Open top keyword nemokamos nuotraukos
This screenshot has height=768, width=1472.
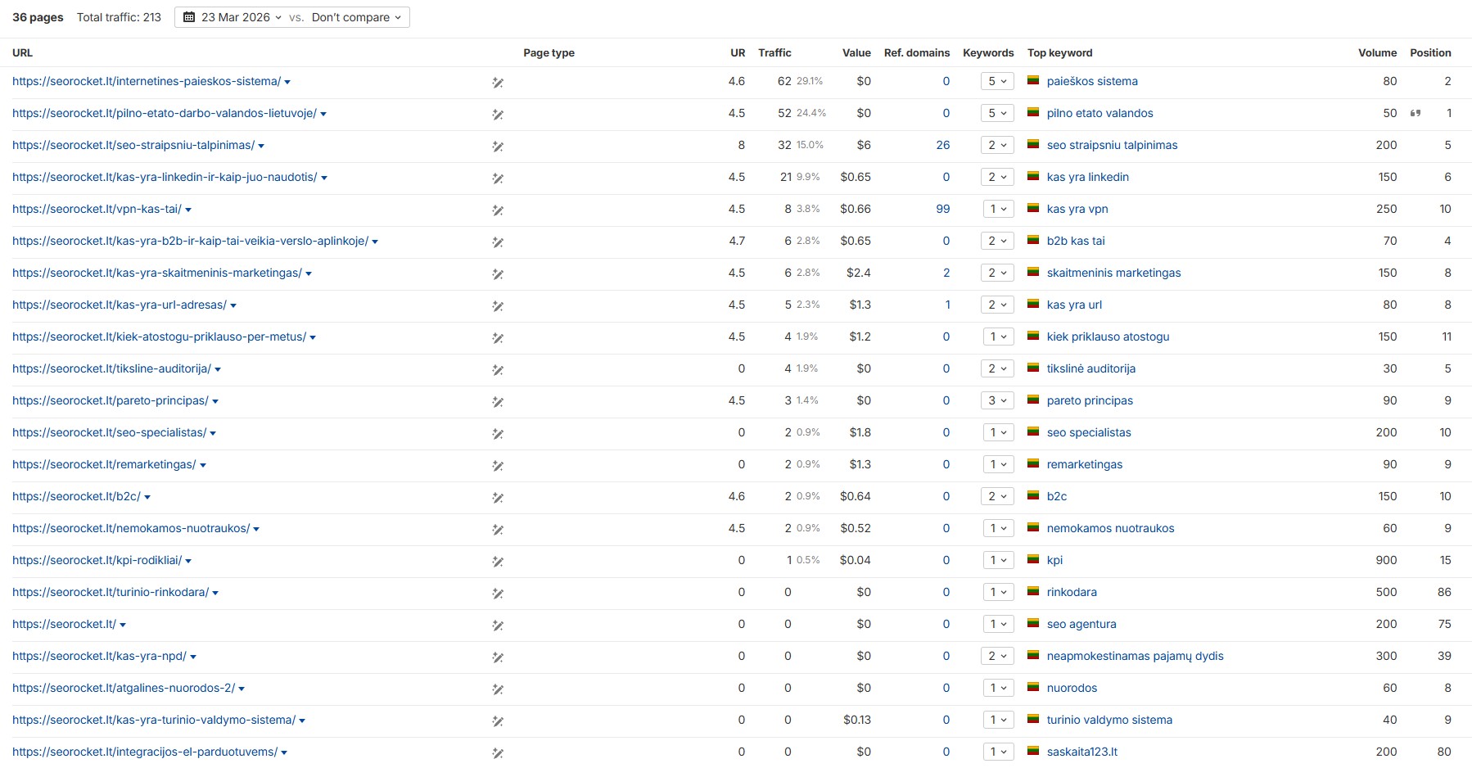(1110, 528)
